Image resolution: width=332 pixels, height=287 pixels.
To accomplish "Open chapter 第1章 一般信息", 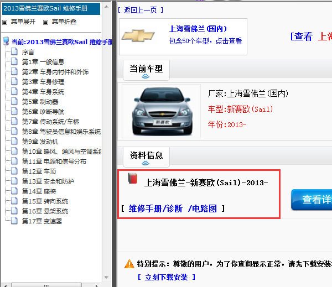I will point(43,62).
